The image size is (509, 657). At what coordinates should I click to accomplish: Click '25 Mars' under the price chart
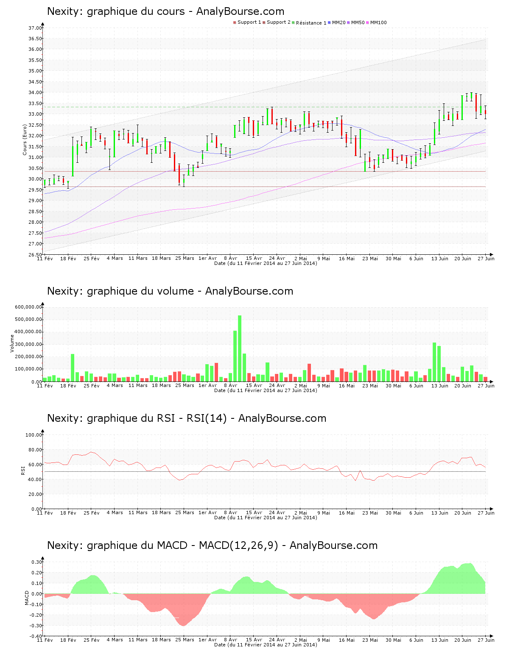point(185,259)
